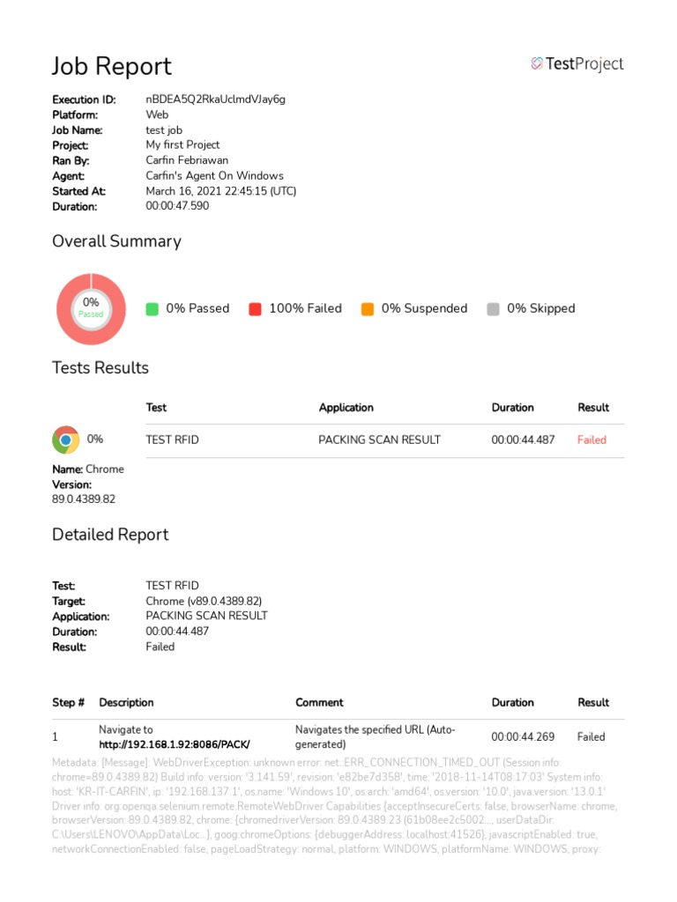The height and width of the screenshot is (902, 677).
Task: Click the red Failed legend swatch
Action: coord(255,309)
